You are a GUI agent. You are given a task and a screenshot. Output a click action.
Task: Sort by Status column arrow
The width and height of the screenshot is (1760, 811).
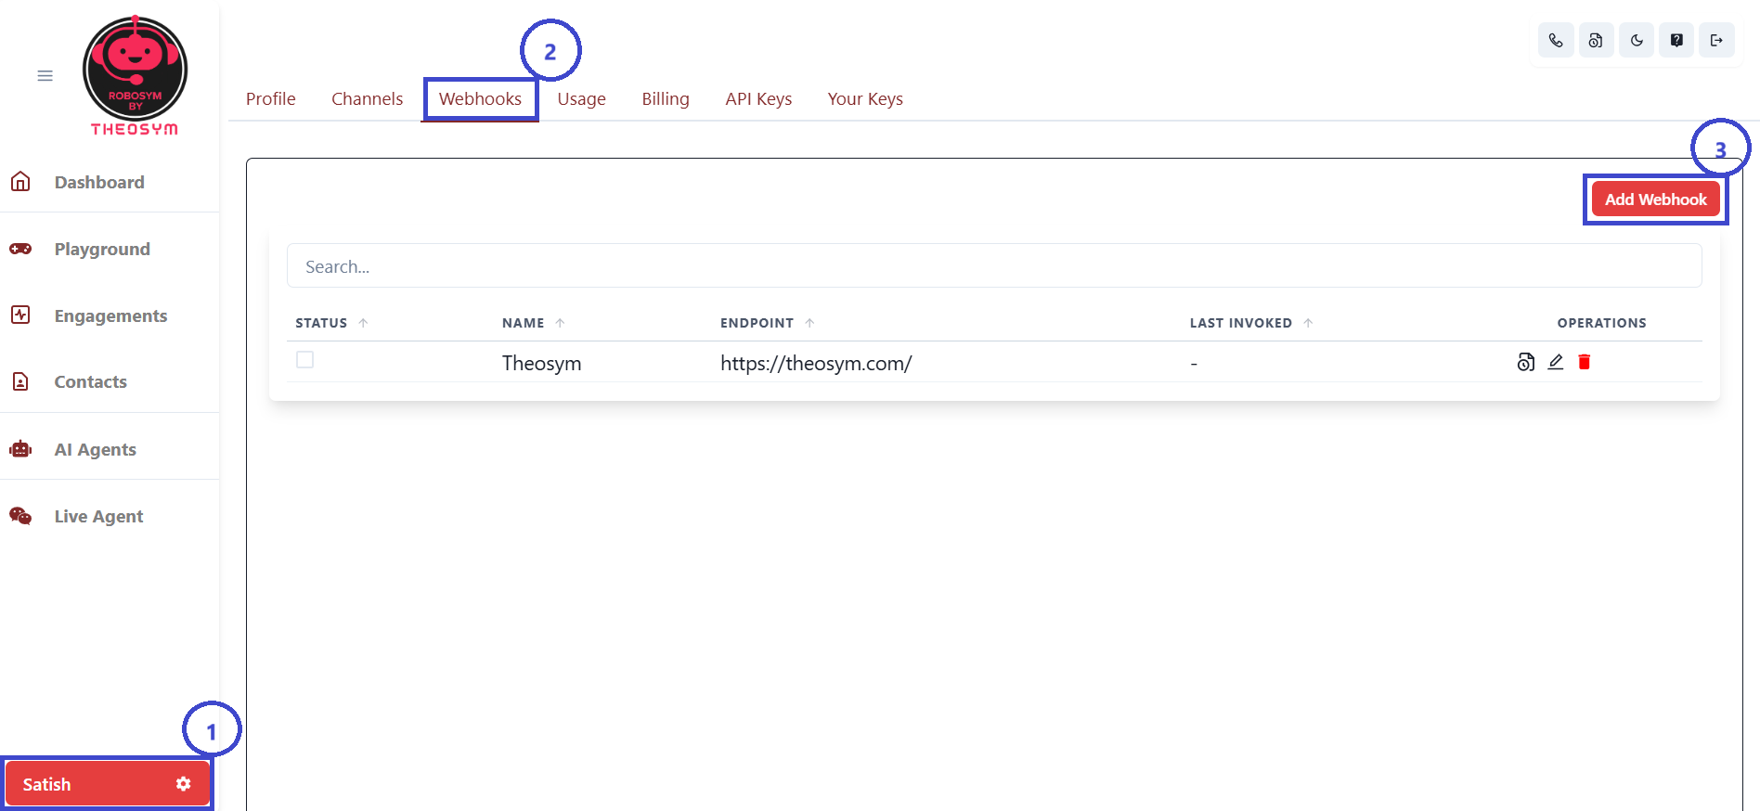click(x=363, y=323)
